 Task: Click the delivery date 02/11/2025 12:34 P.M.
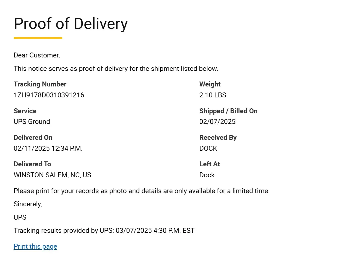[48, 149]
